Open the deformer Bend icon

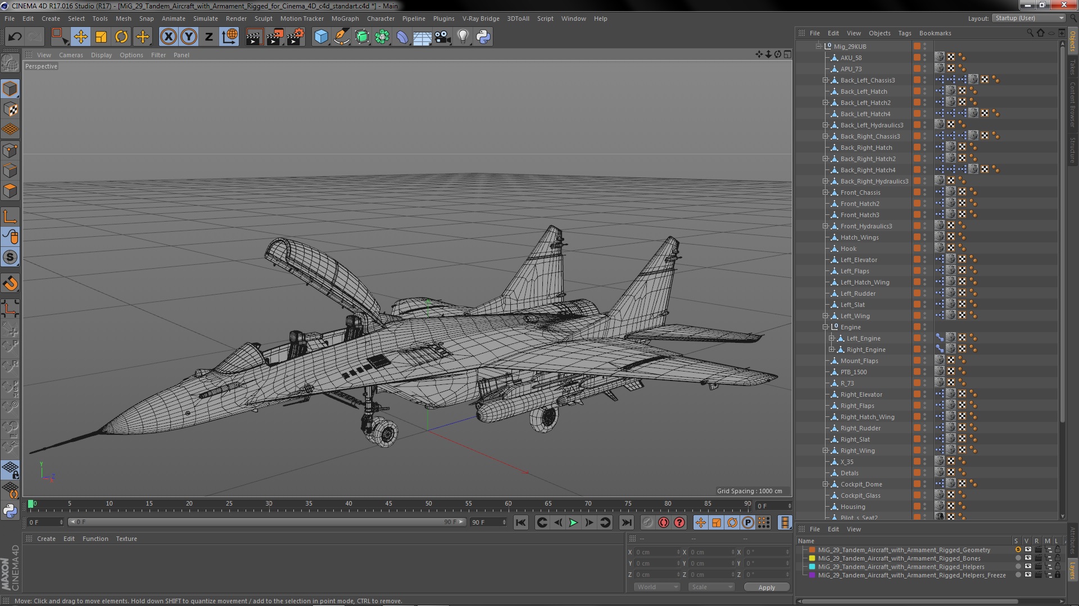[x=402, y=37]
